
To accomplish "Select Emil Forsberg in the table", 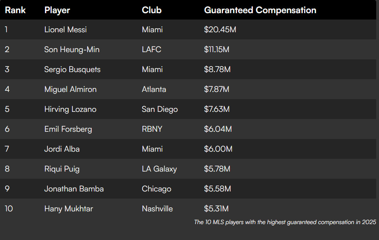I will tap(68, 129).
